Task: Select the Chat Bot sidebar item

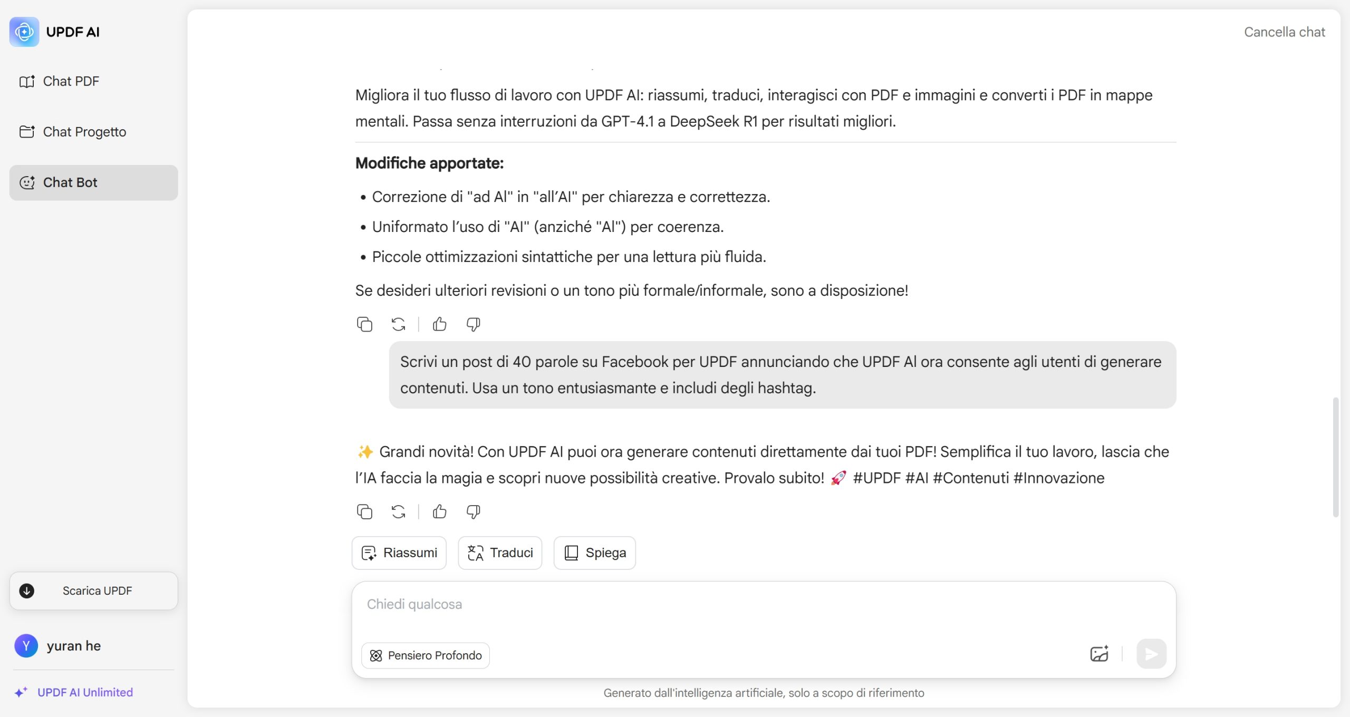Action: tap(93, 182)
